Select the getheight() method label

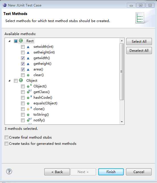pyautogui.click(x=42, y=64)
